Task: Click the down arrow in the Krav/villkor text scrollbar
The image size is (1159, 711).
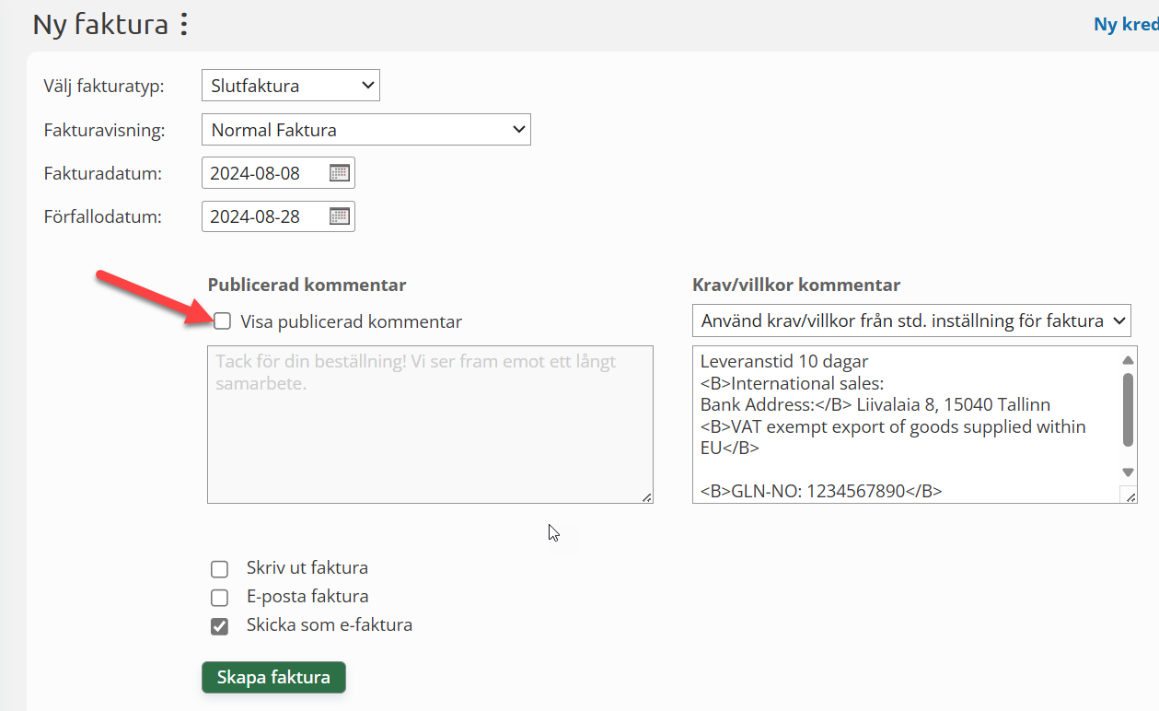Action: (x=1128, y=472)
